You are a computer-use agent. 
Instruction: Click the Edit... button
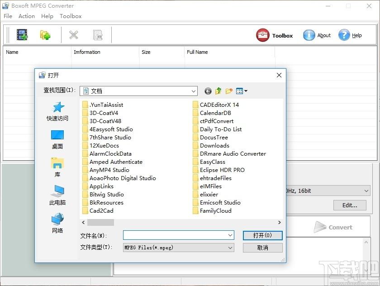(x=350, y=205)
